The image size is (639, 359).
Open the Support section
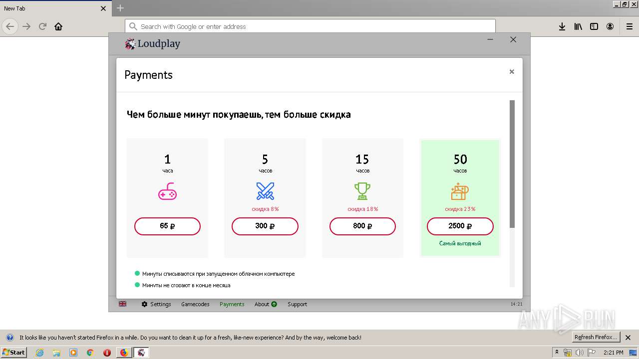pos(297,304)
